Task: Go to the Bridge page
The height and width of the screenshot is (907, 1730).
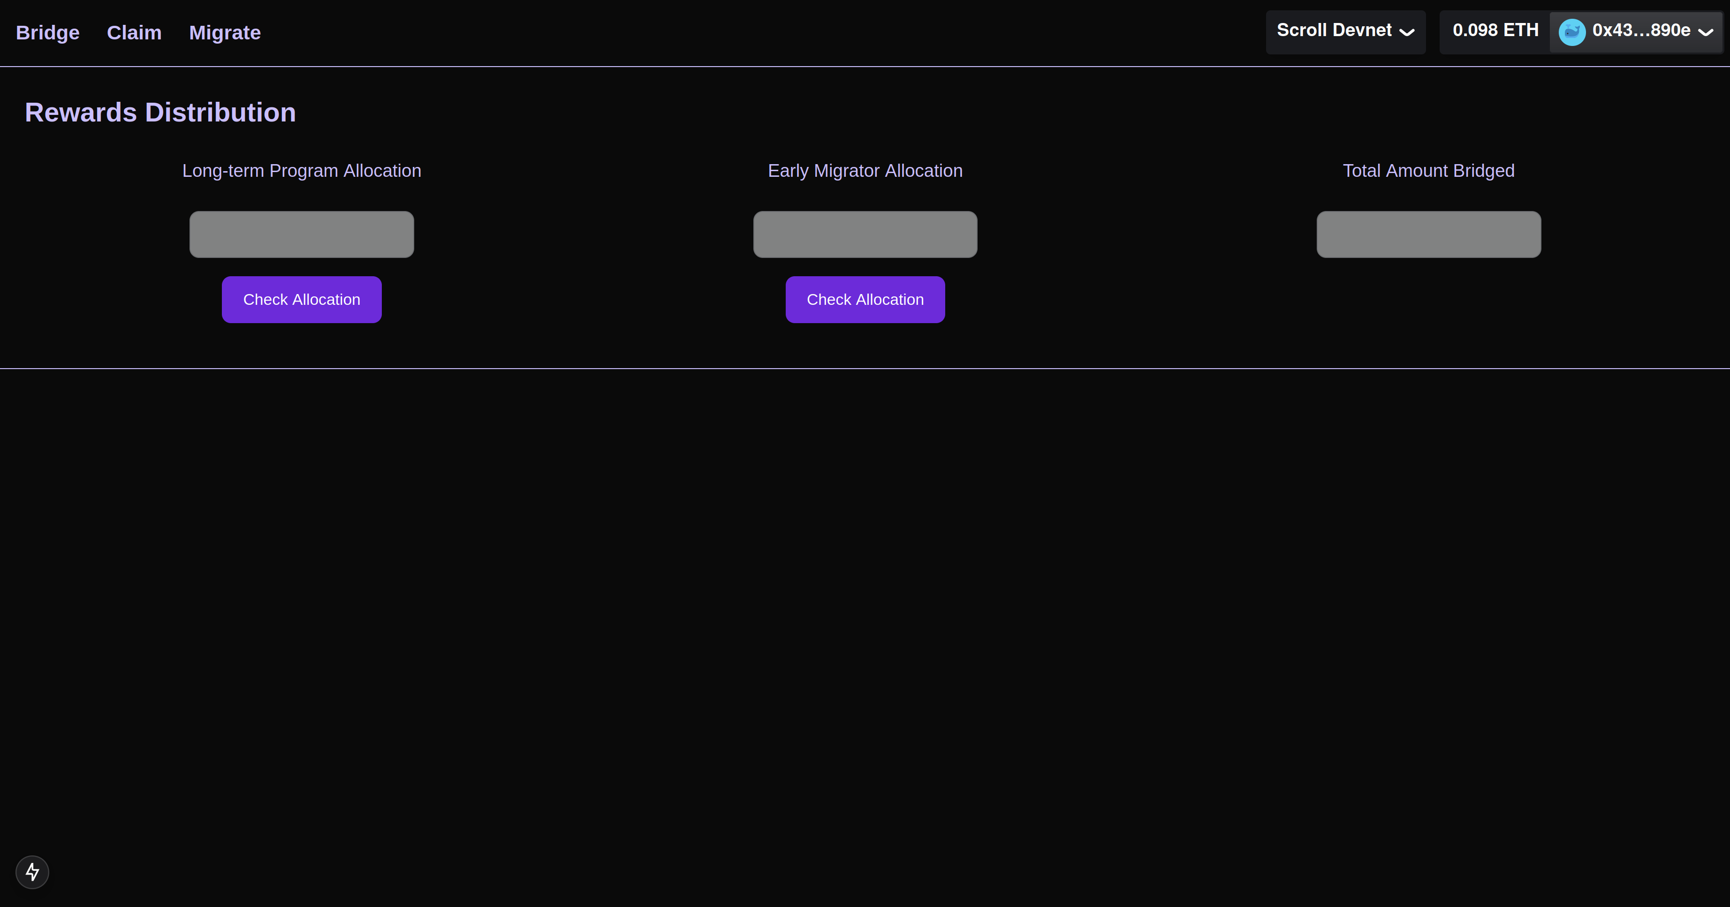Action: point(48,32)
